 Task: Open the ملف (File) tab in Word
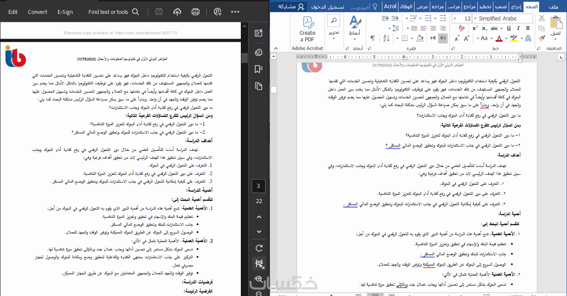coord(553,7)
